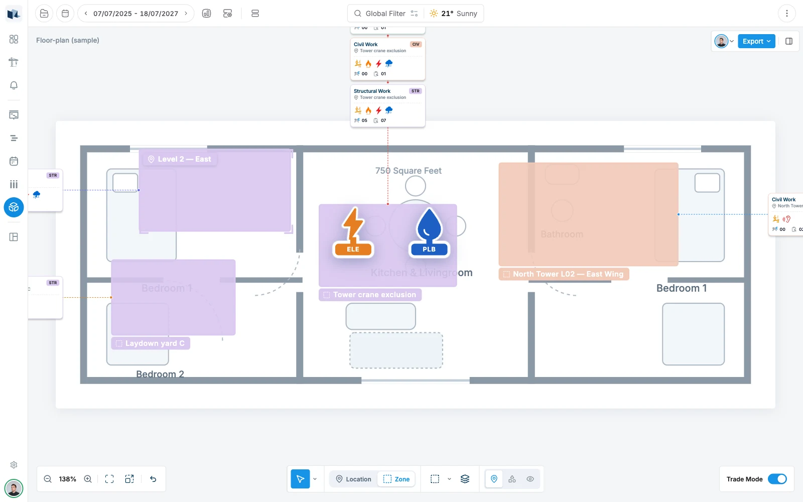The width and height of the screenshot is (803, 502).
Task: Open the Structural Work task card
Action: coord(387,105)
